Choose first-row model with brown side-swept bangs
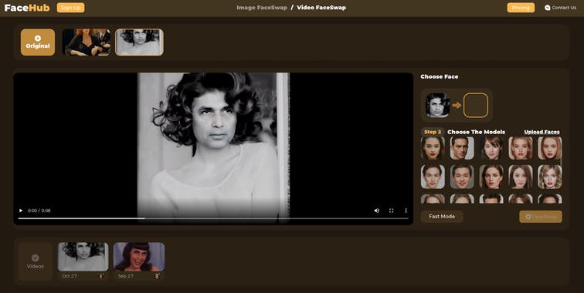The height and width of the screenshot is (293, 584). click(x=491, y=148)
